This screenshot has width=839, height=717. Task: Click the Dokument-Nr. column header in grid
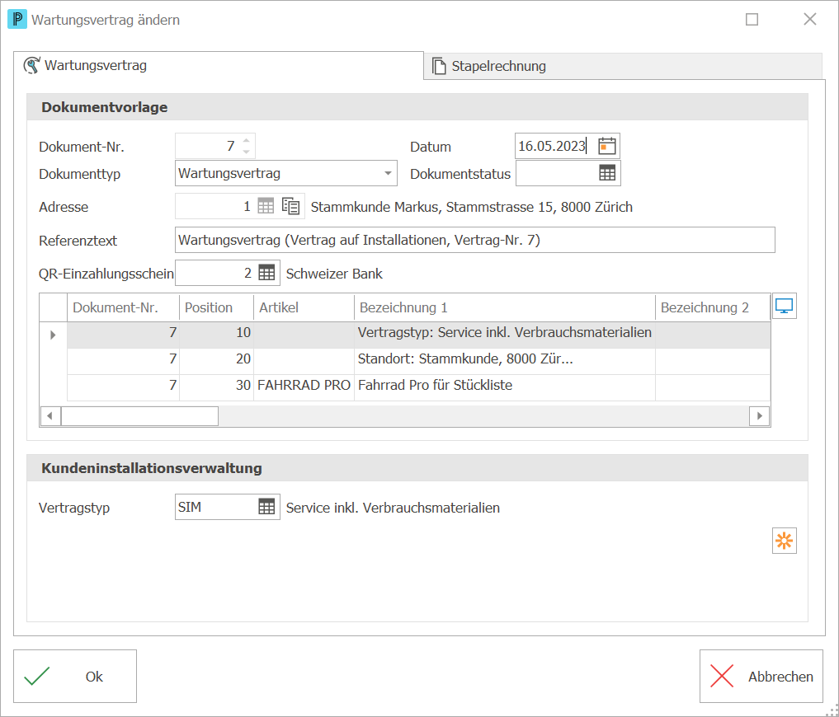[x=123, y=307]
